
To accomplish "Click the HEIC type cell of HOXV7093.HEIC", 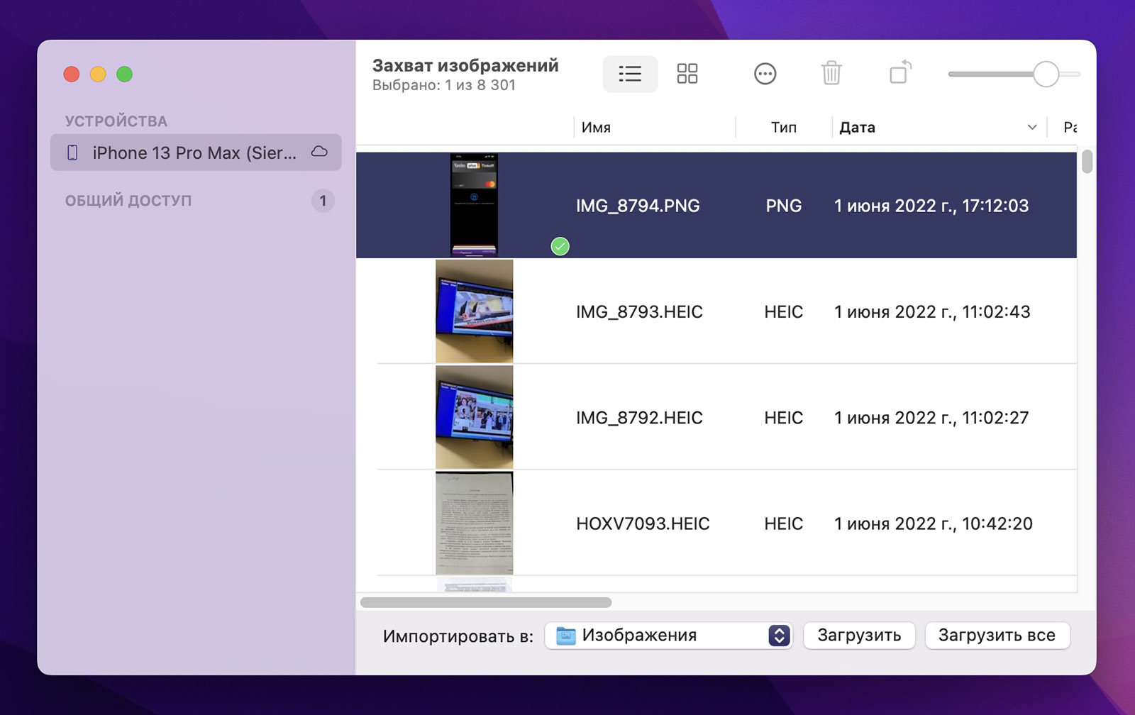I will 784,524.
